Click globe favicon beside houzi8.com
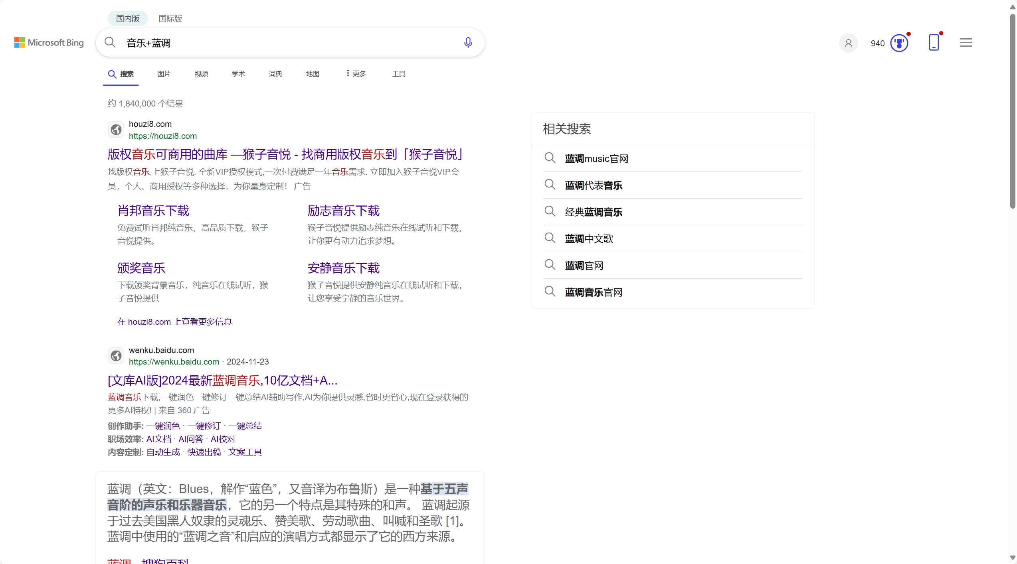The image size is (1017, 564). click(116, 130)
